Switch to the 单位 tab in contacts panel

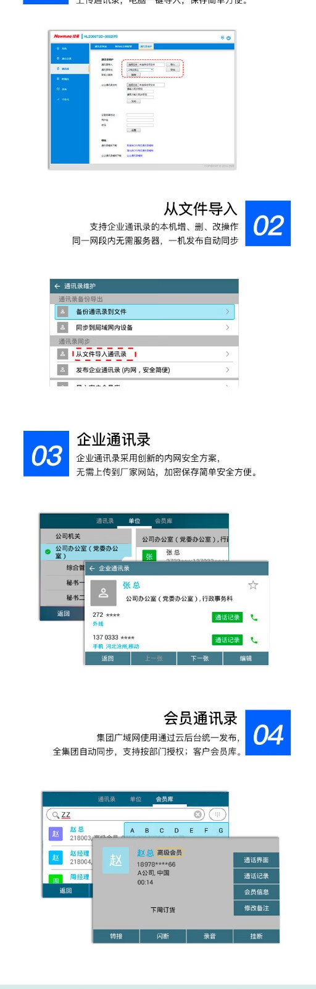click(135, 521)
